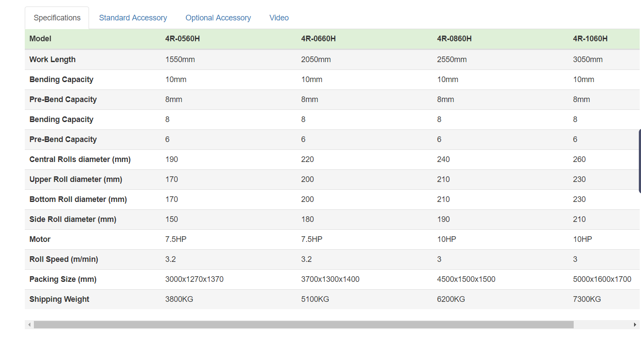The image size is (641, 347).
Task: Select the Central Rolls diameter row label
Action: (80, 159)
